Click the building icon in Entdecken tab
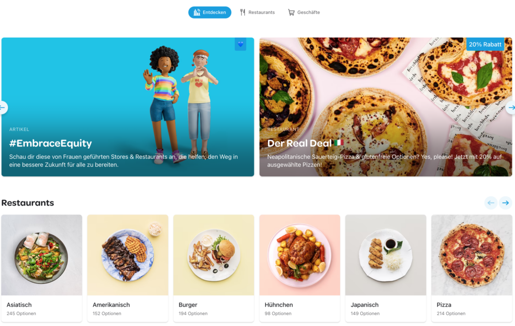The width and height of the screenshot is (515, 326). (197, 13)
